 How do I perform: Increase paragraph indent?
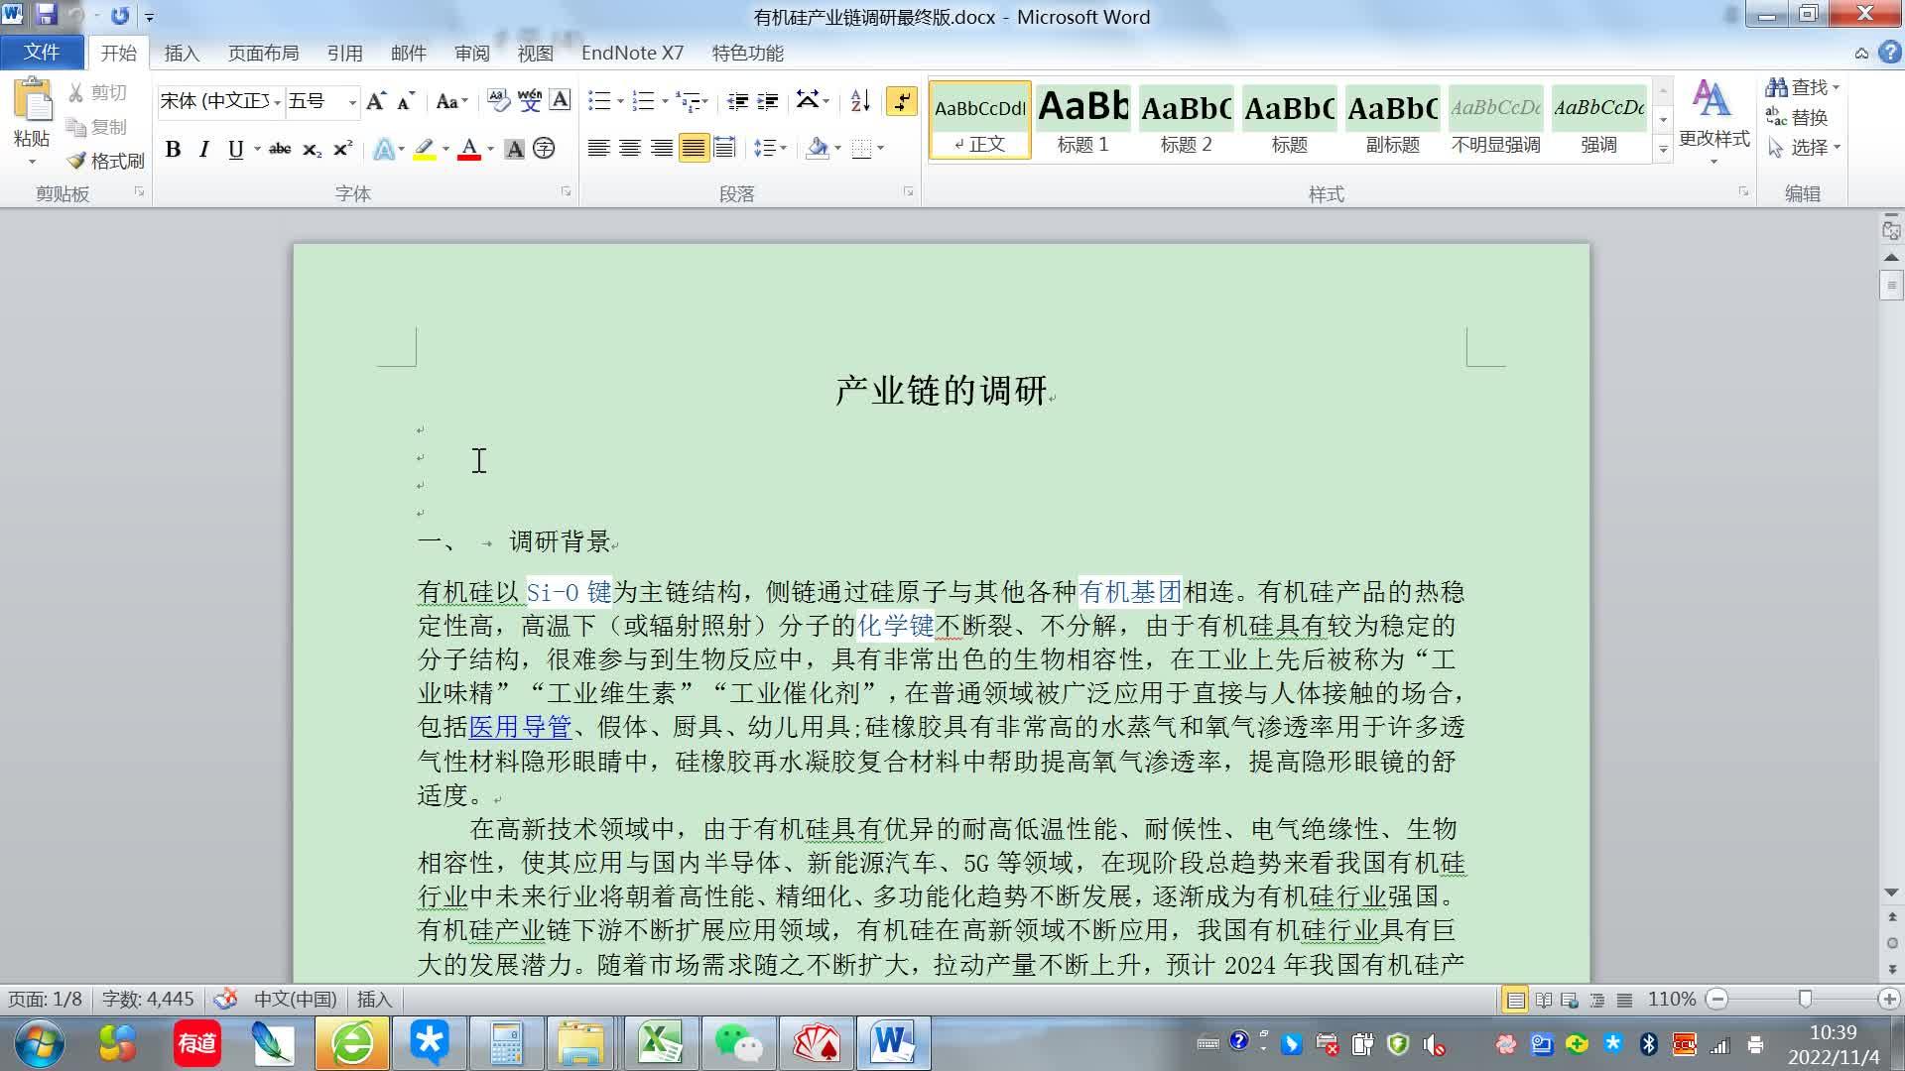[x=767, y=101]
